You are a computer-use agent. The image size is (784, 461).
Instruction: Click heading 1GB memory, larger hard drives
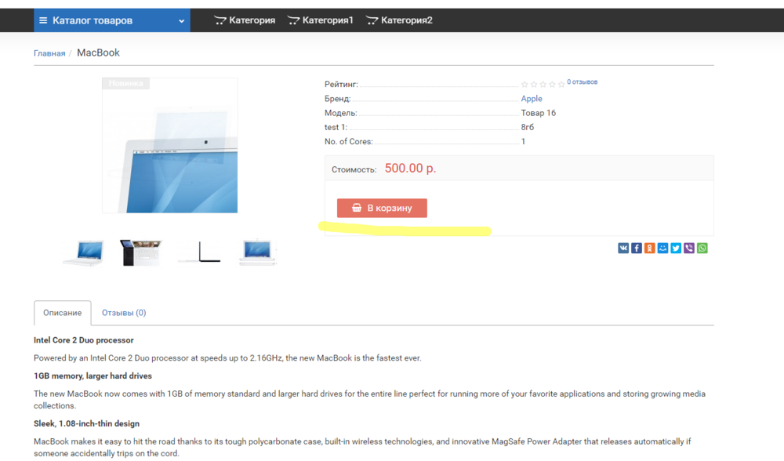click(93, 376)
